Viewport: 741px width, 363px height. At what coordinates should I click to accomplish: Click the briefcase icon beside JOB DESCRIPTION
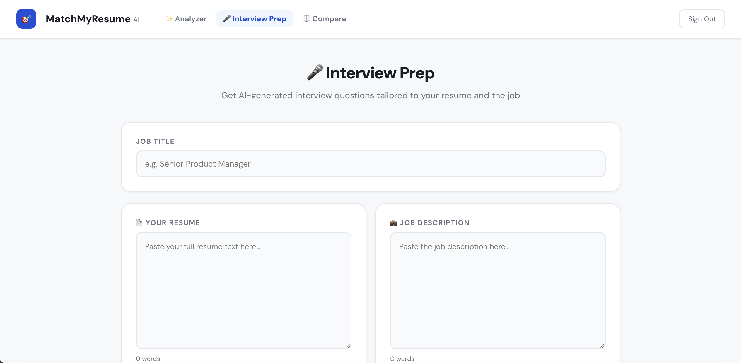(x=394, y=222)
